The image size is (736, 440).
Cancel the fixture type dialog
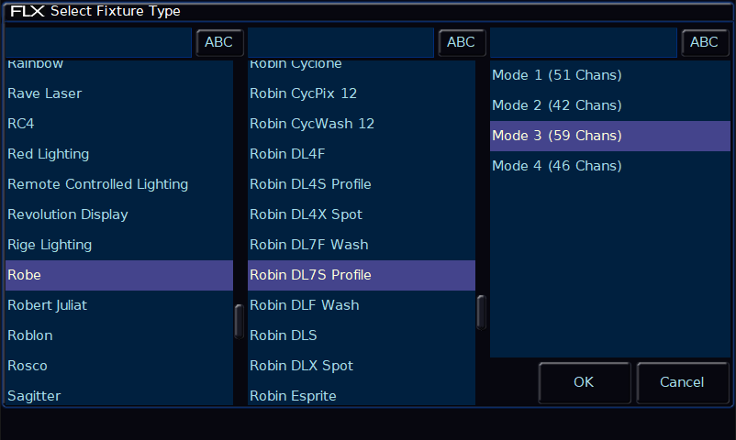[683, 382]
